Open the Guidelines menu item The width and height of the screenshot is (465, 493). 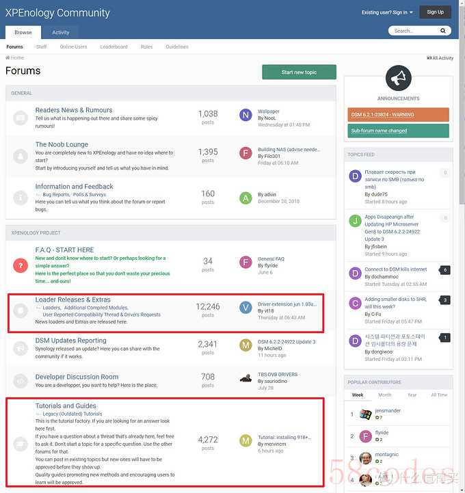point(177,47)
